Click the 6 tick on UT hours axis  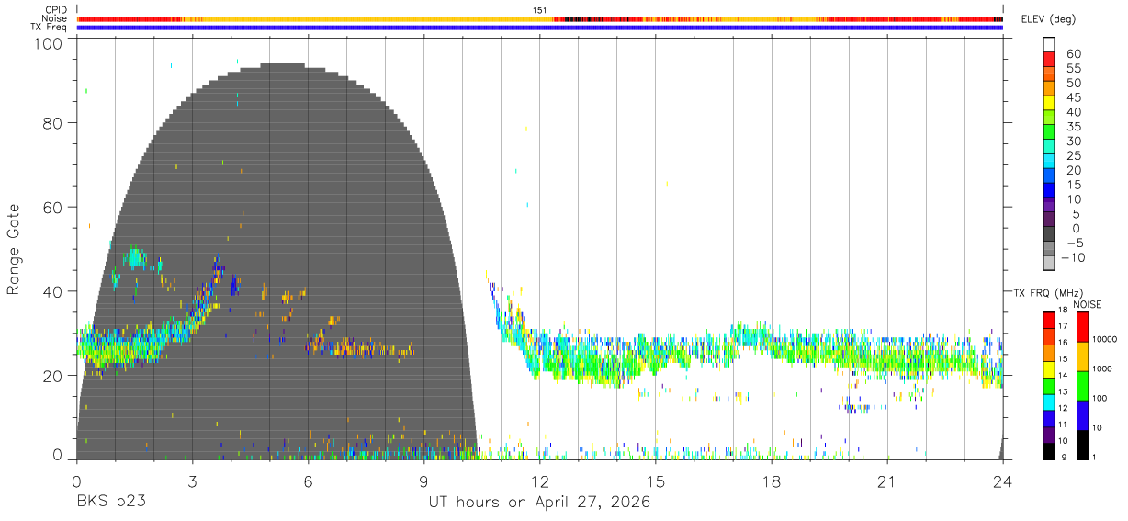pos(308,481)
